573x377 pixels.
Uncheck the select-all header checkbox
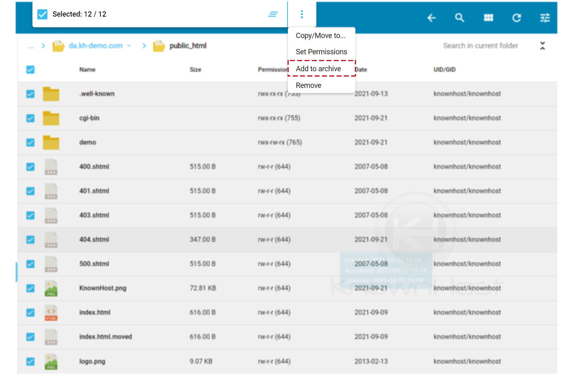pyautogui.click(x=30, y=69)
